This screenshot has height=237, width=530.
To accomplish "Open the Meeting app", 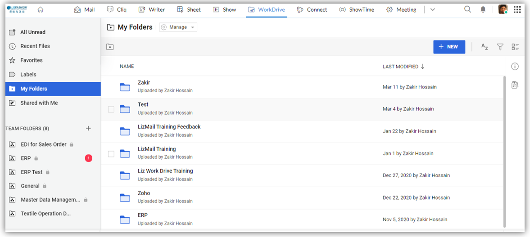I will [x=401, y=9].
